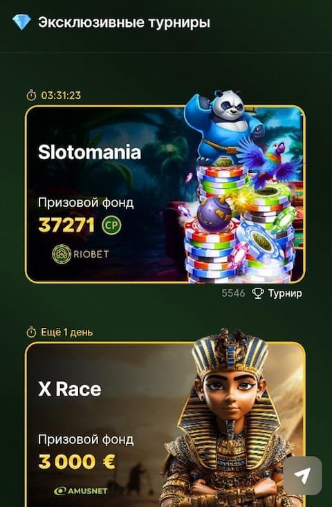
Task: Click the Riobet logo emblem
Action: coord(62,254)
